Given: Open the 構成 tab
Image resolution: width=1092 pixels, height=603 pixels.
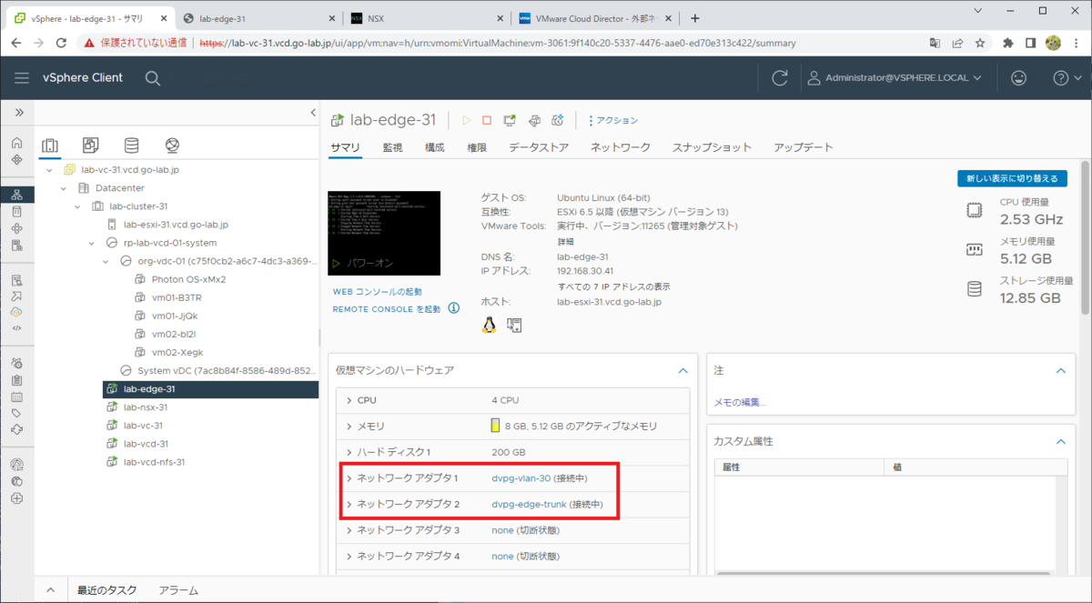Looking at the screenshot, I should click(x=435, y=147).
